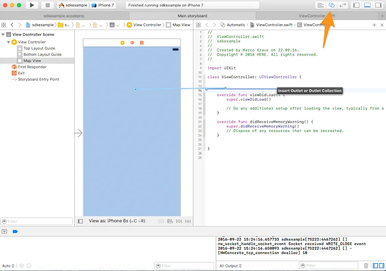The width and height of the screenshot is (386, 271).
Task: Toggle the Debug area panel
Action: 367,5
